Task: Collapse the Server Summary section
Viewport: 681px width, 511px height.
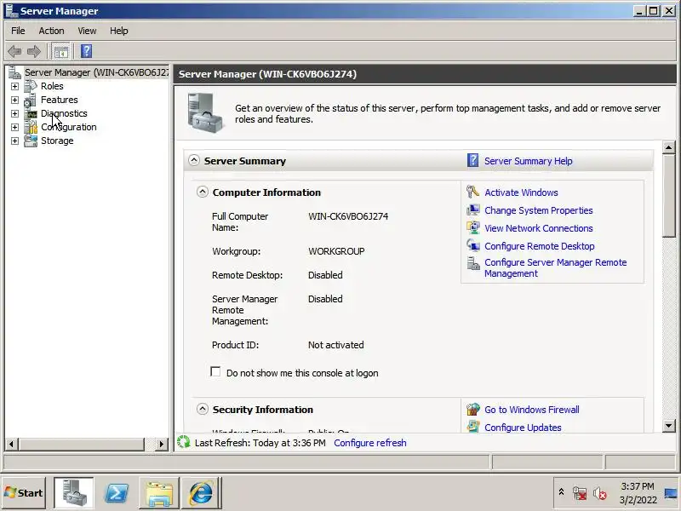Action: 194,160
